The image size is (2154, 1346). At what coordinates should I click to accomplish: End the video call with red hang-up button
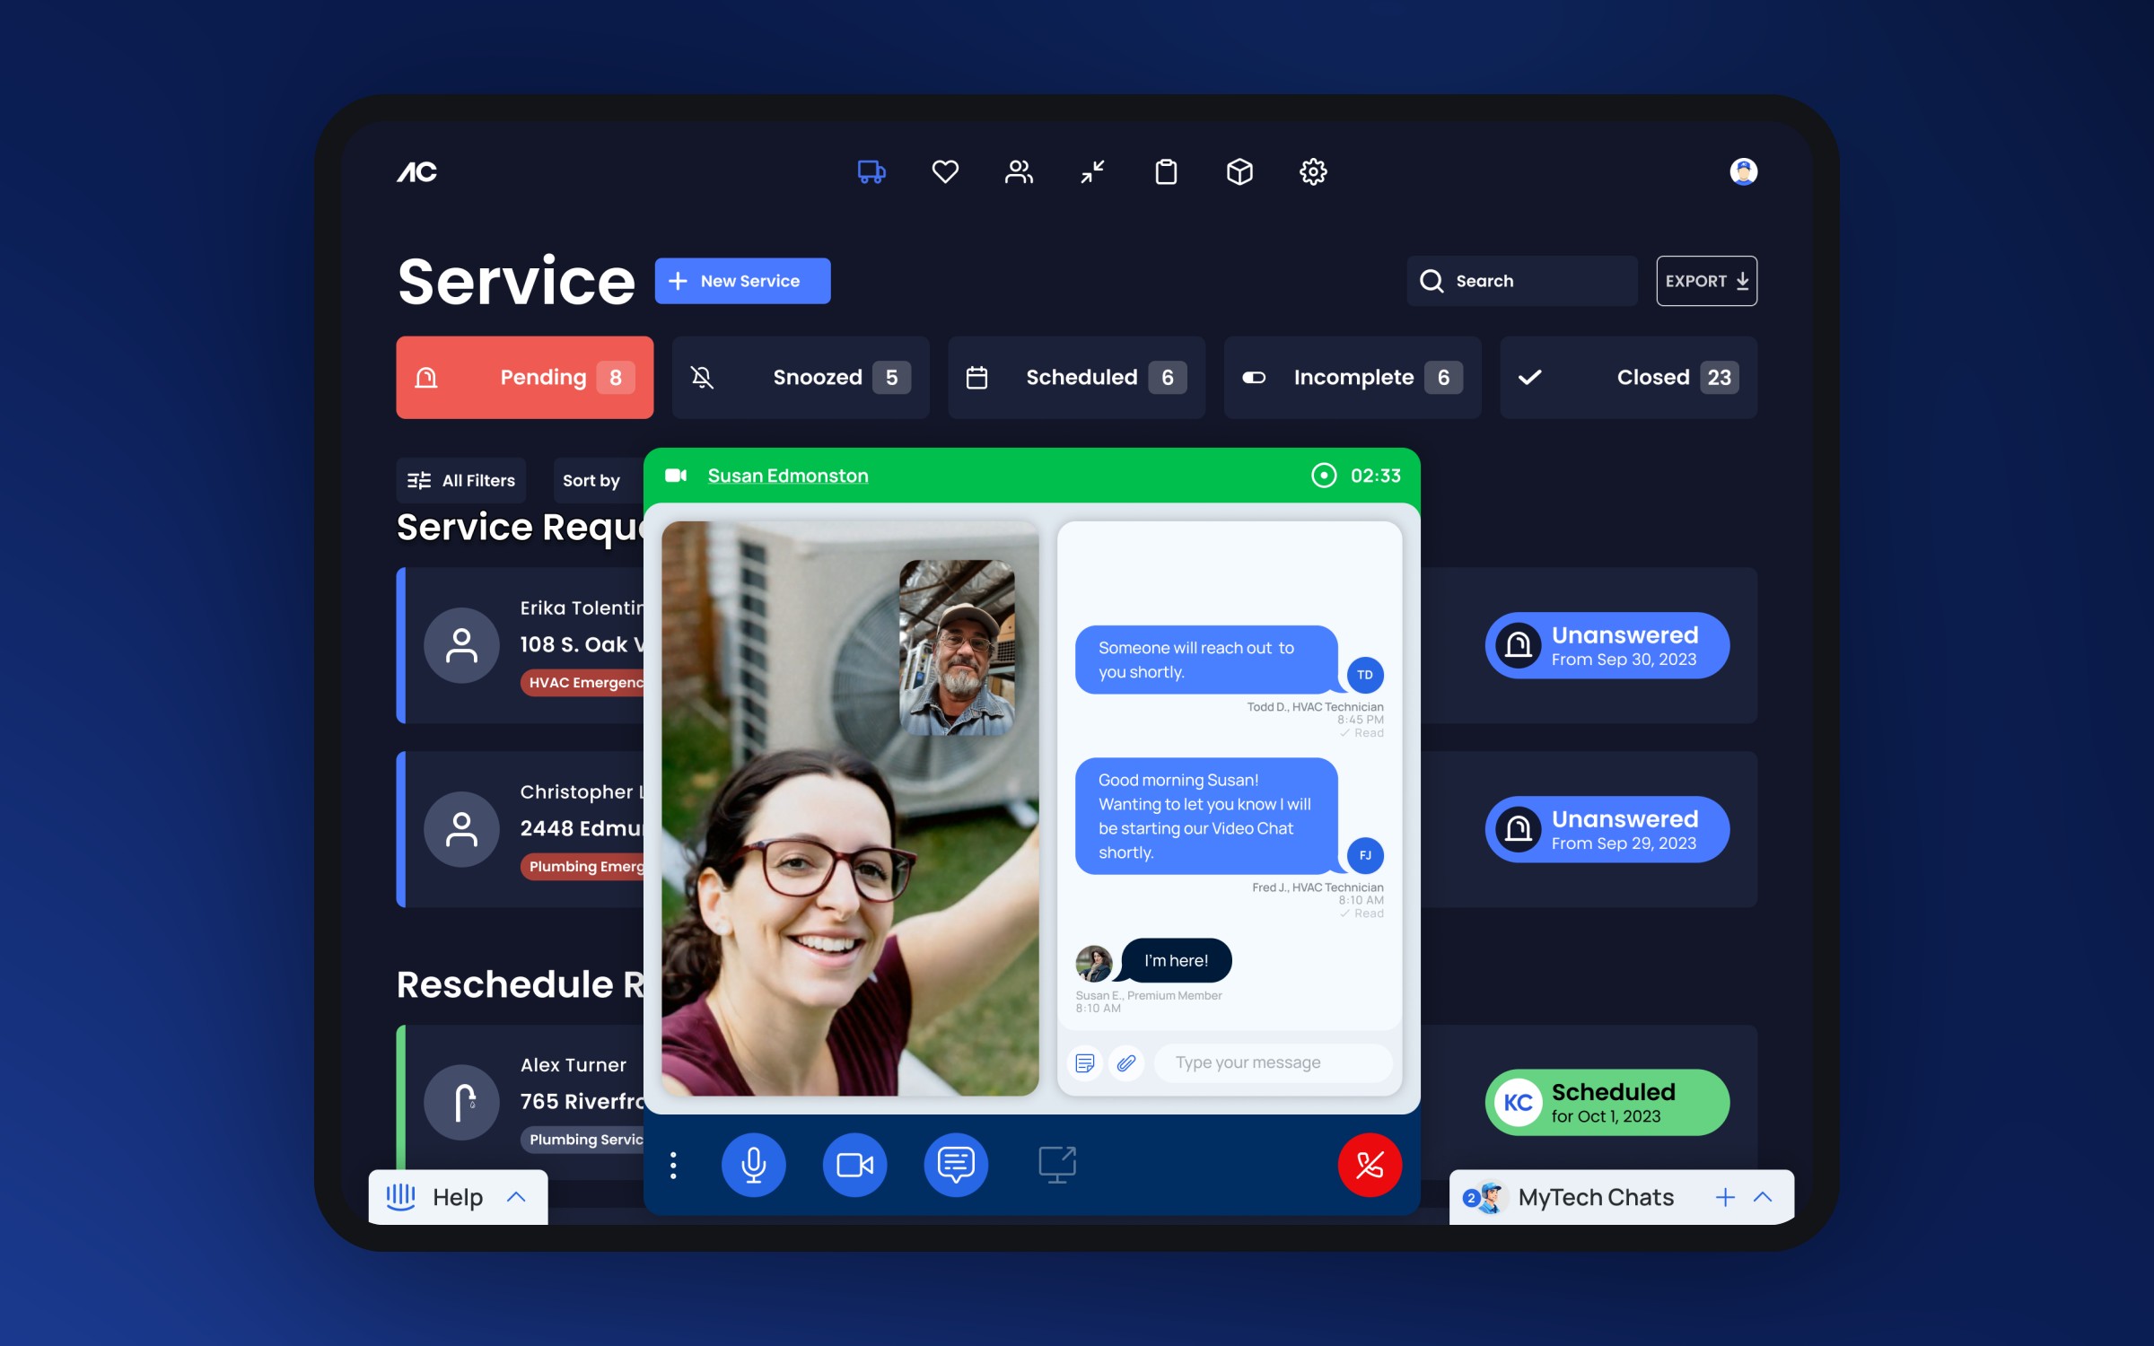1370,1165
